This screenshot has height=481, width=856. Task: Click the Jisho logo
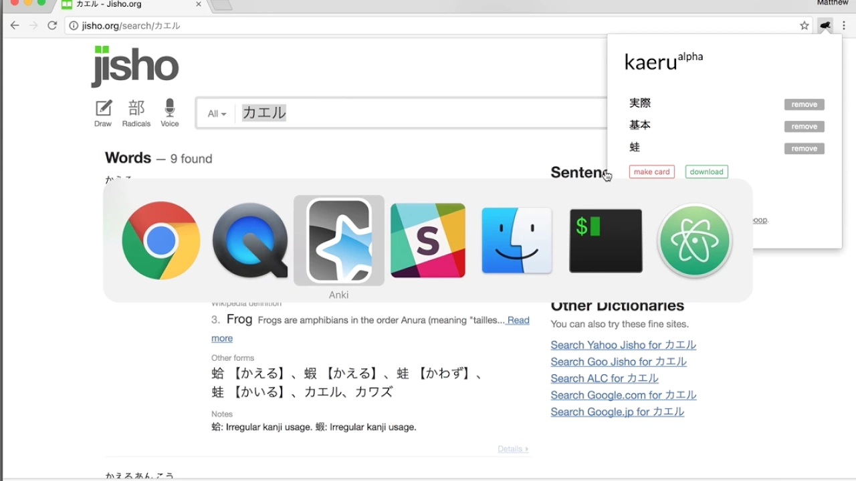pos(135,66)
